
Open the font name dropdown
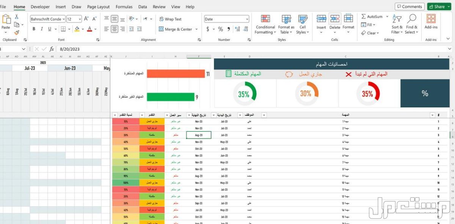63,19
